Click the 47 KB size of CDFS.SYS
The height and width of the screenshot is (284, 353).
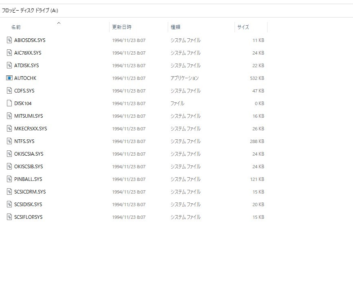click(258, 90)
